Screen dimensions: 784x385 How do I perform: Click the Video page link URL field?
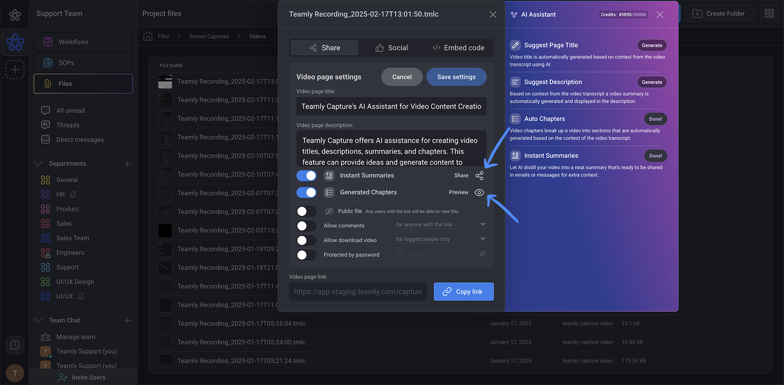click(358, 292)
